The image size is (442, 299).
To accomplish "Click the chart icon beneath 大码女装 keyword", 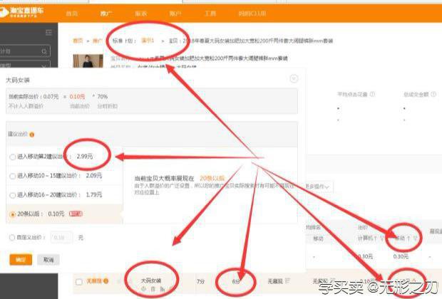I will click(x=163, y=289).
